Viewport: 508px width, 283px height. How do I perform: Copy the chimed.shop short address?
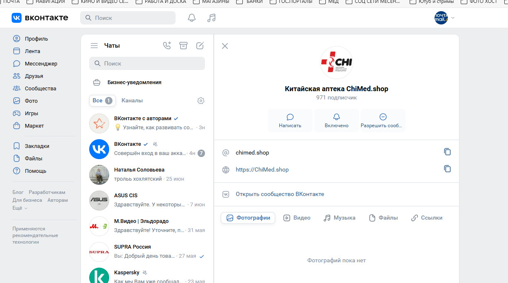click(x=447, y=152)
